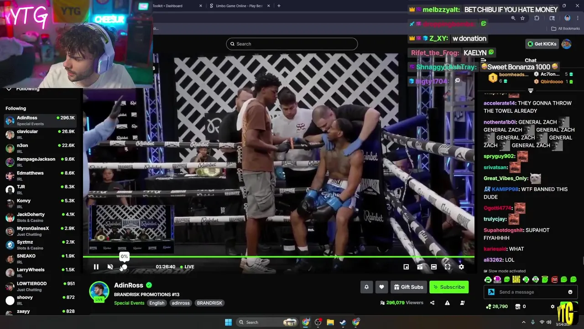Open Edmatthews channel in sidebar
This screenshot has width=584, height=329.
tap(41, 176)
